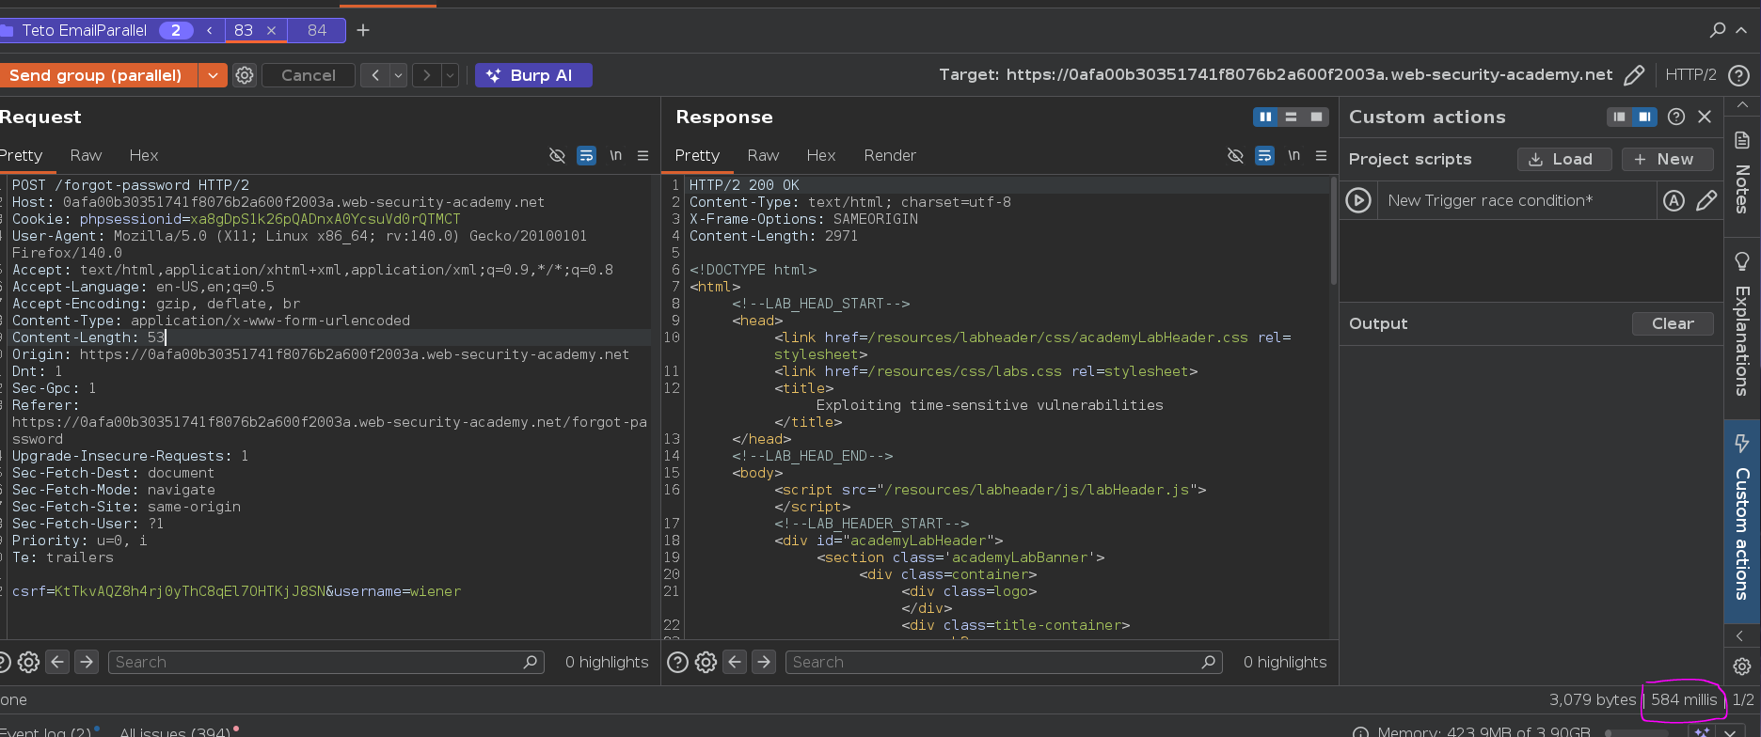Switch request view to Hex

pos(144,155)
